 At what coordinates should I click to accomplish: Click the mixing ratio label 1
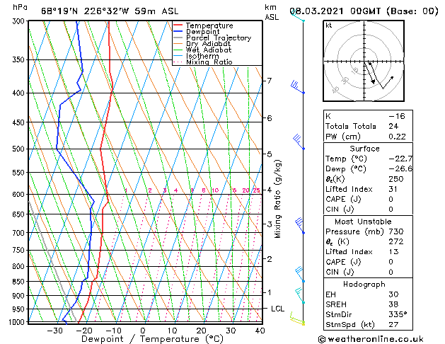(126, 190)
